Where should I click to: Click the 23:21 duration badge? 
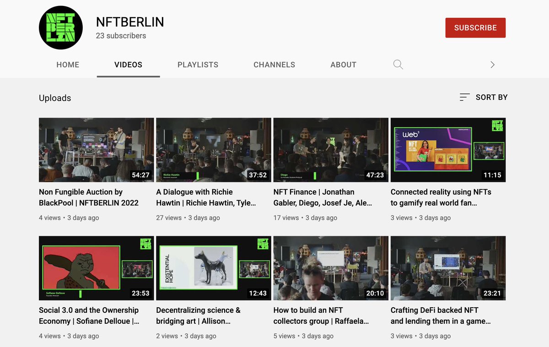(492, 293)
